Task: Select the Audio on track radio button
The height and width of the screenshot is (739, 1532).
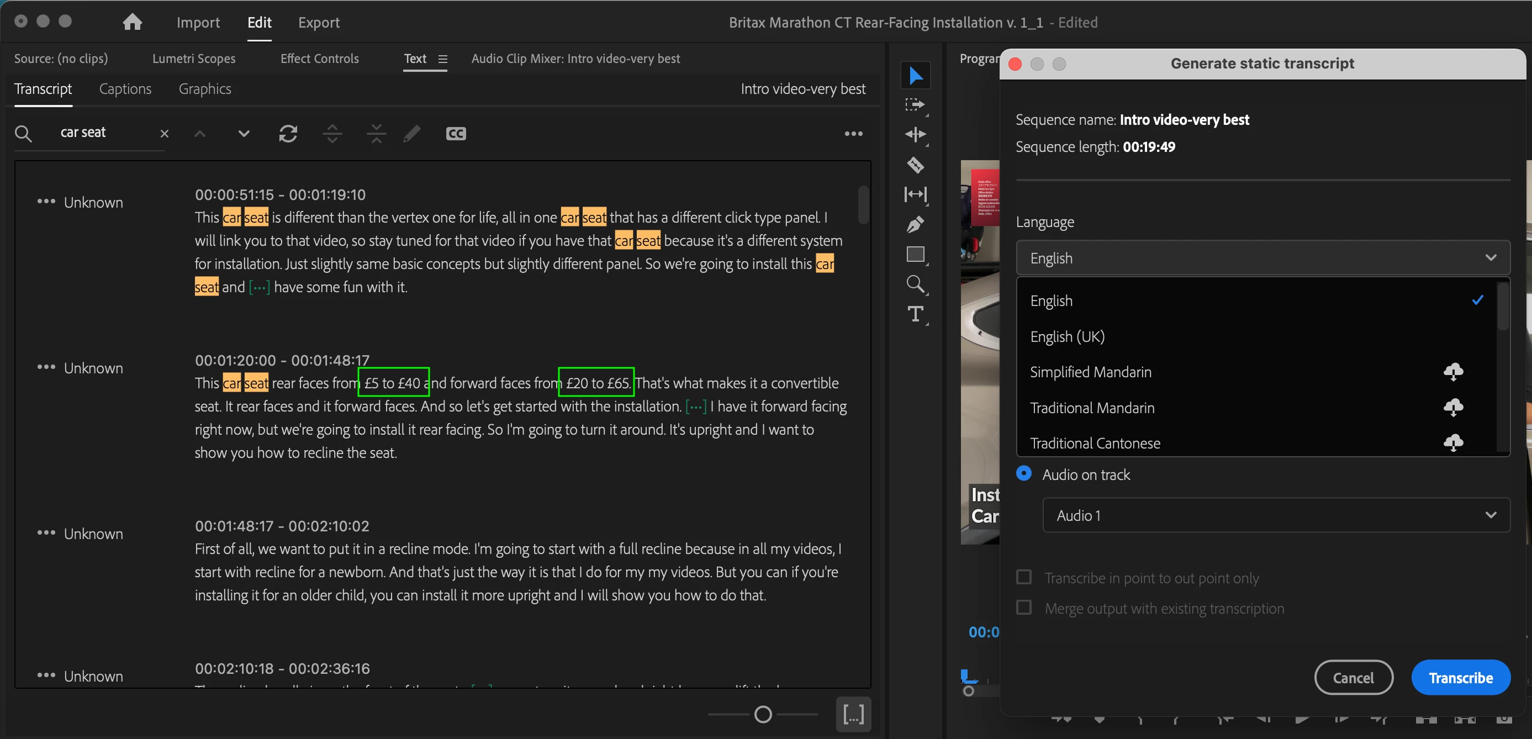Action: tap(1023, 474)
